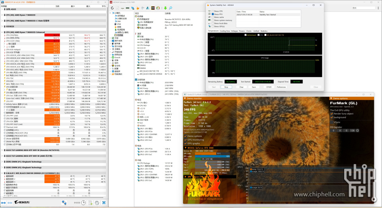Click FurMark GPU temp orange bar
The height and width of the screenshot is (208, 382).
(205, 154)
